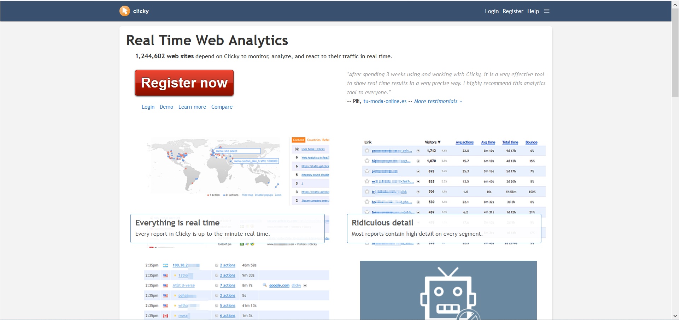
Task: Click the star icon in the 833 visitors row
Action: point(367,181)
